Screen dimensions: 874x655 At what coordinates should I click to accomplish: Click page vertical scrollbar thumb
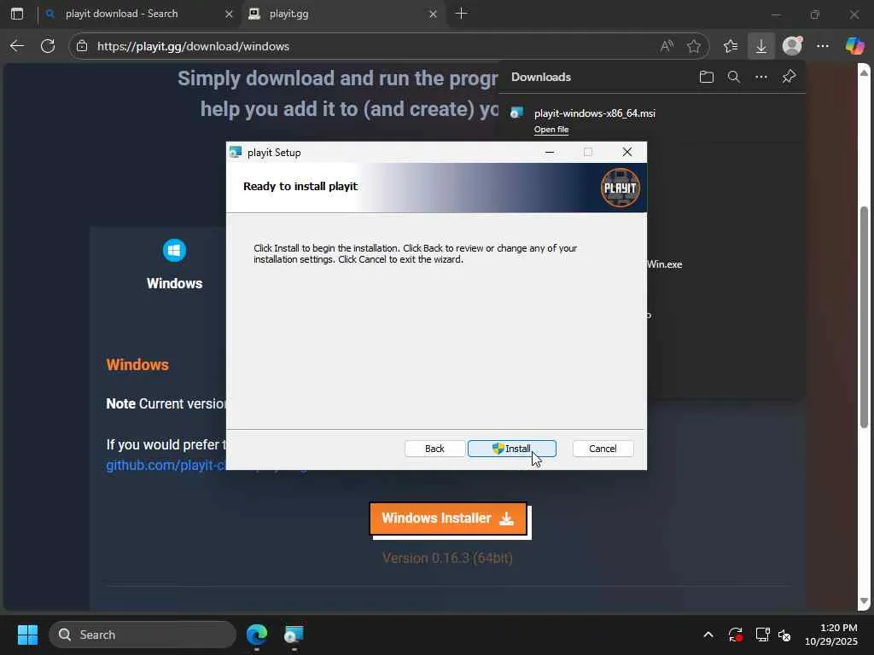[x=864, y=317]
